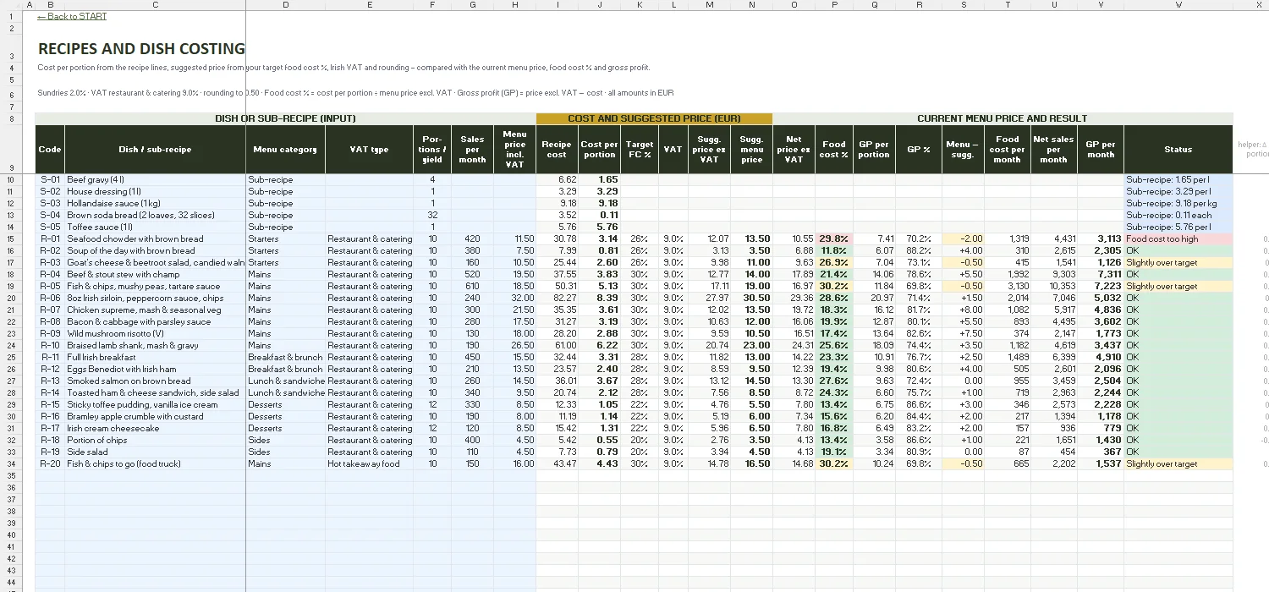Select the Menu category header cell
Screen dimensions: 1269x592
click(285, 149)
